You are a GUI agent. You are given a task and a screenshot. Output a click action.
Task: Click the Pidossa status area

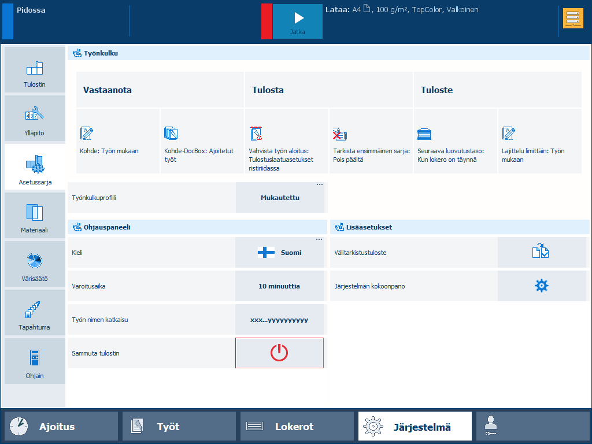pyautogui.click(x=66, y=21)
